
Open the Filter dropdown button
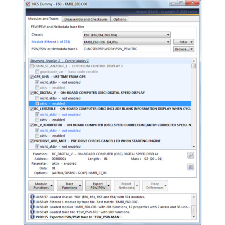[x=183, y=42]
